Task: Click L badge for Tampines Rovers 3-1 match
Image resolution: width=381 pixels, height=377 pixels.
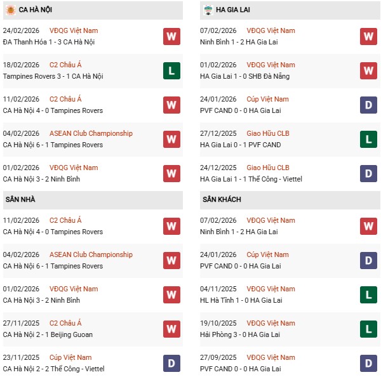Action: 171,70
